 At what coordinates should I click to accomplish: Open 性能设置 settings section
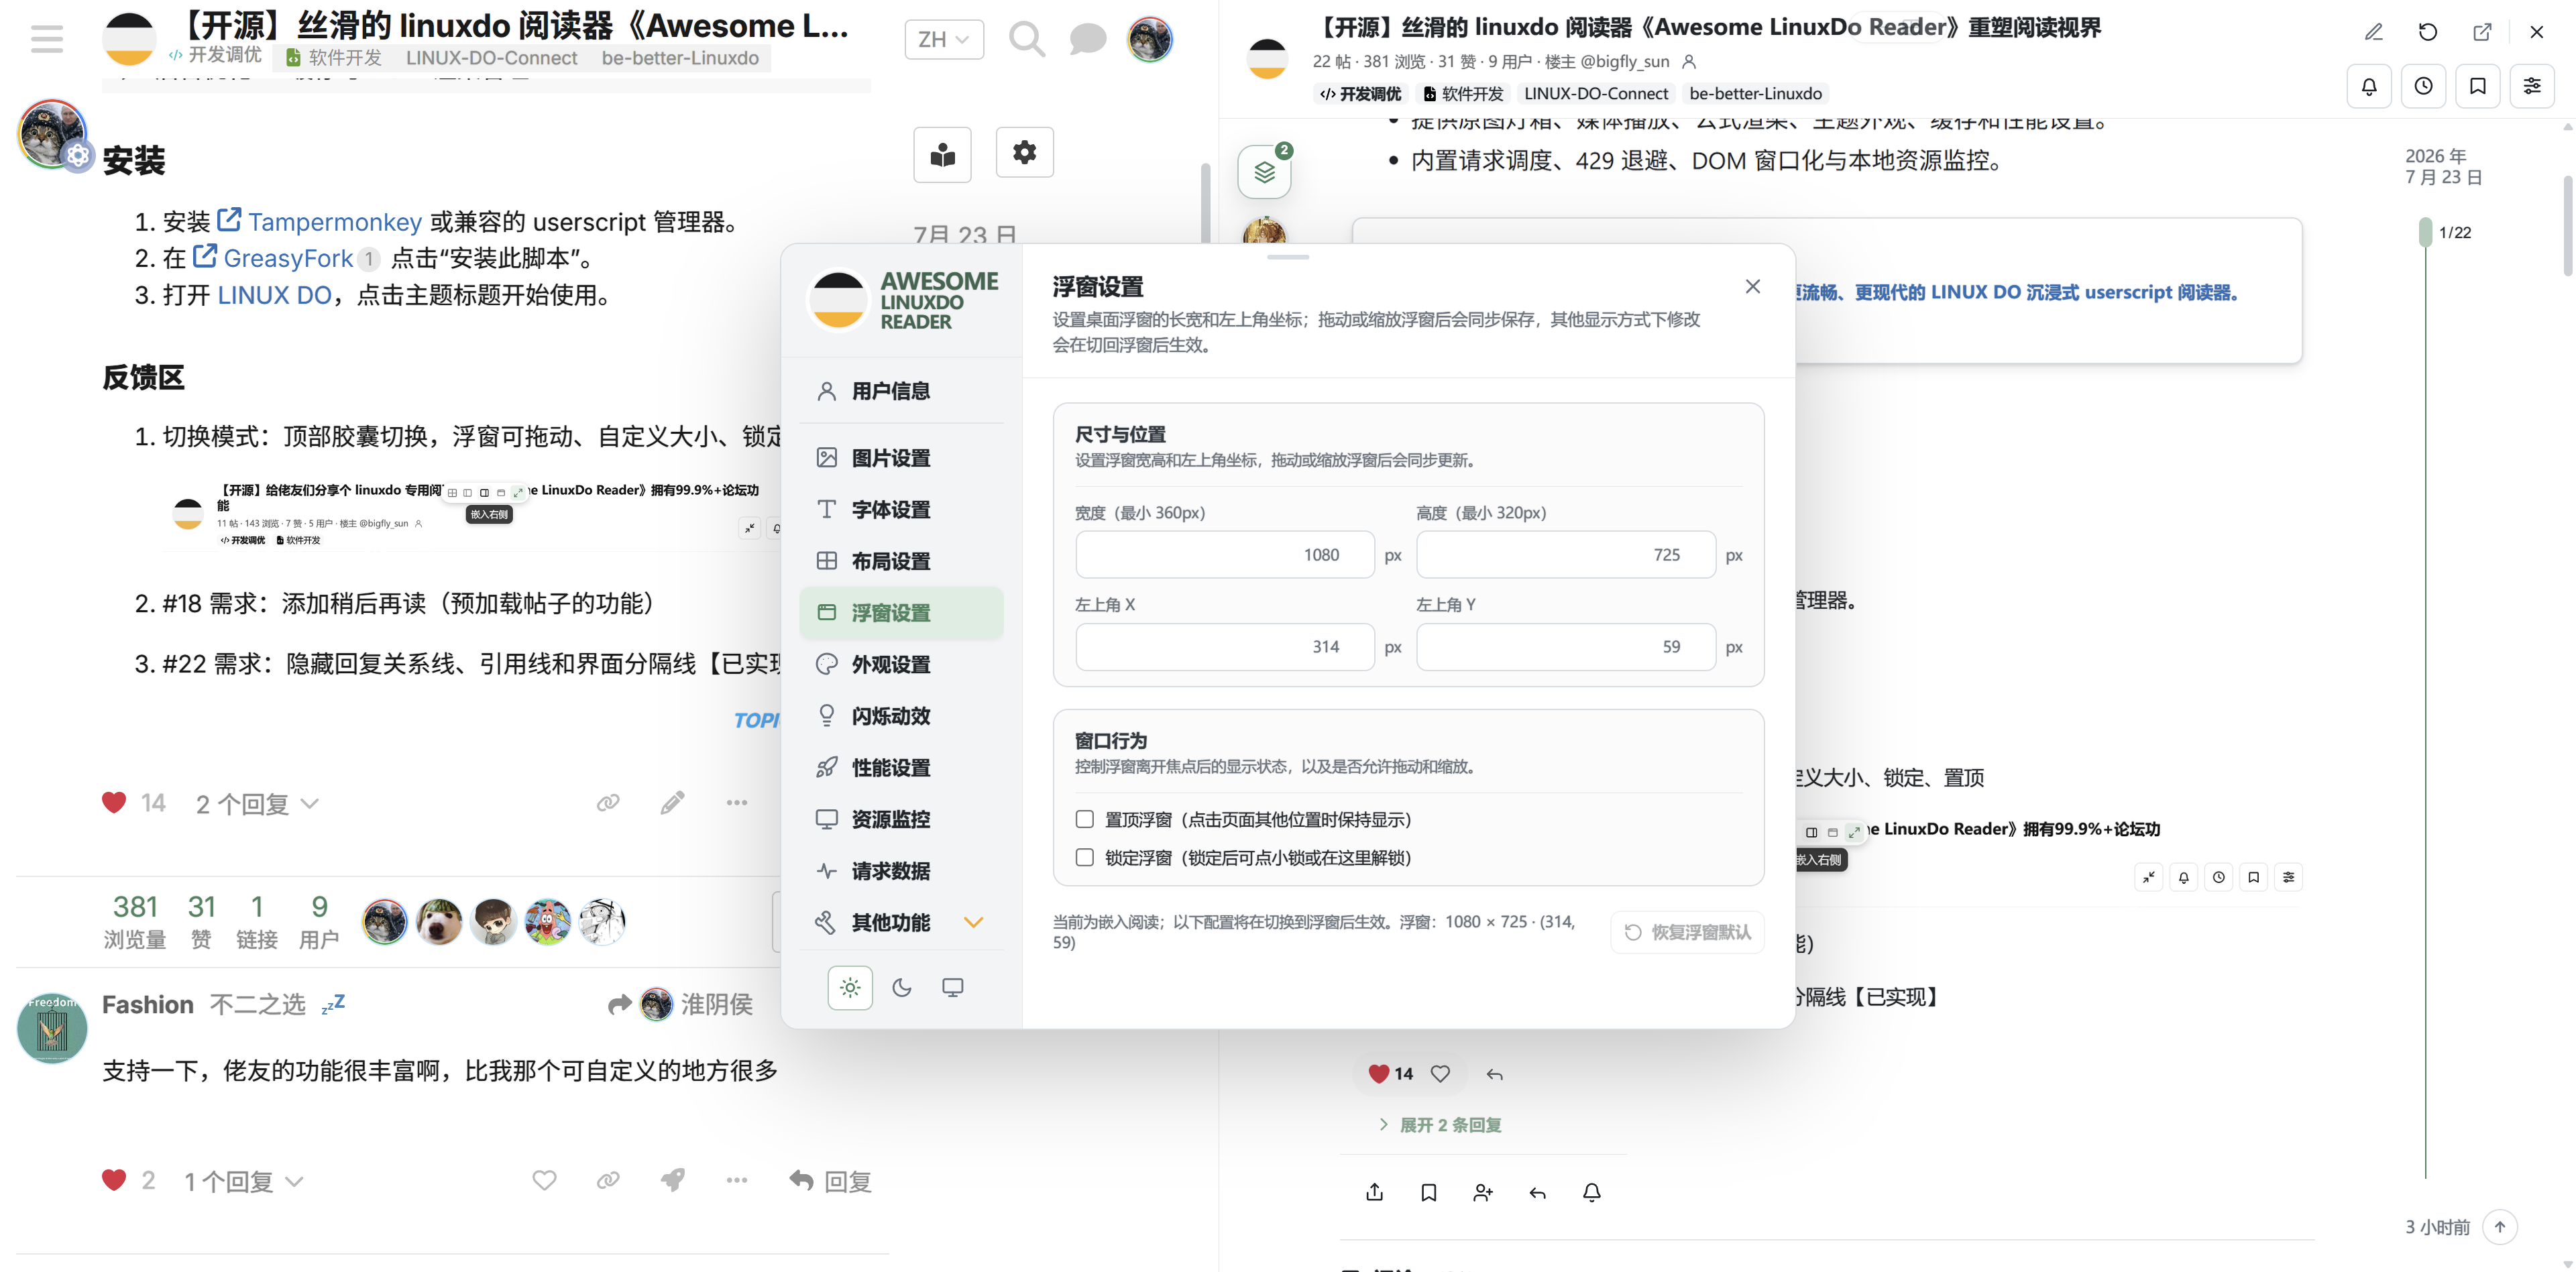pos(901,768)
